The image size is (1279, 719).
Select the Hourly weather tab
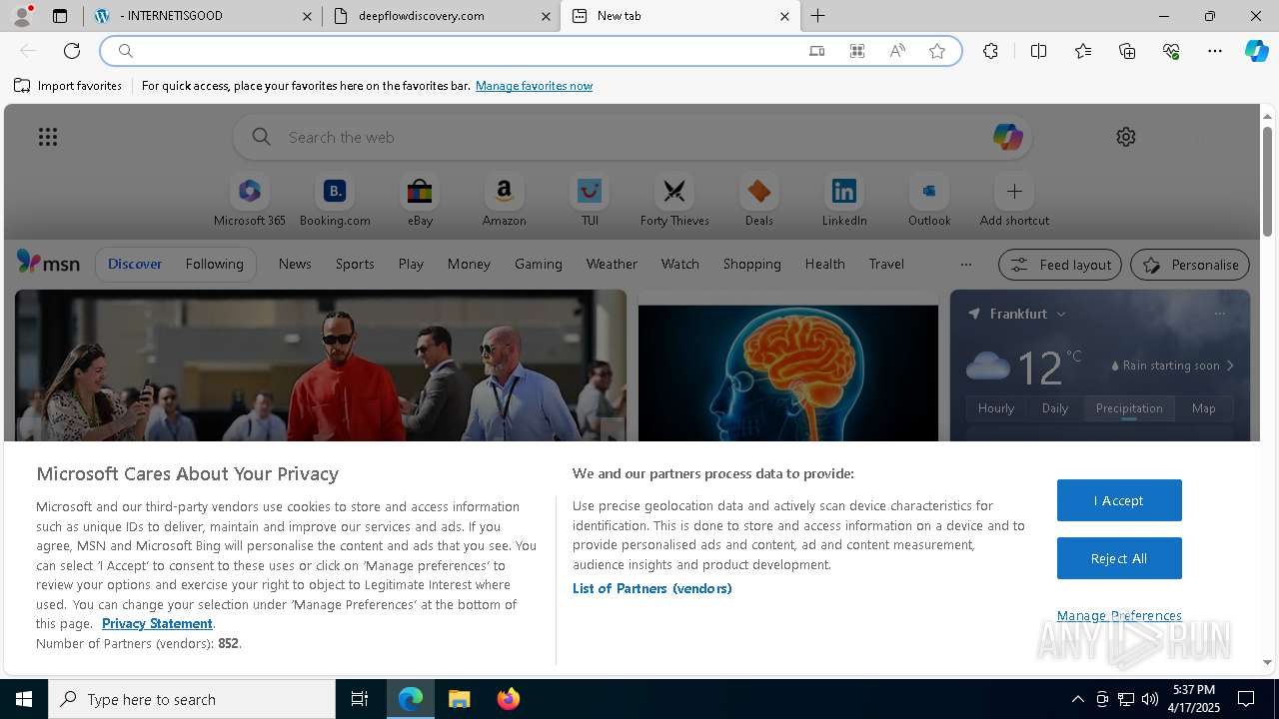(x=996, y=407)
